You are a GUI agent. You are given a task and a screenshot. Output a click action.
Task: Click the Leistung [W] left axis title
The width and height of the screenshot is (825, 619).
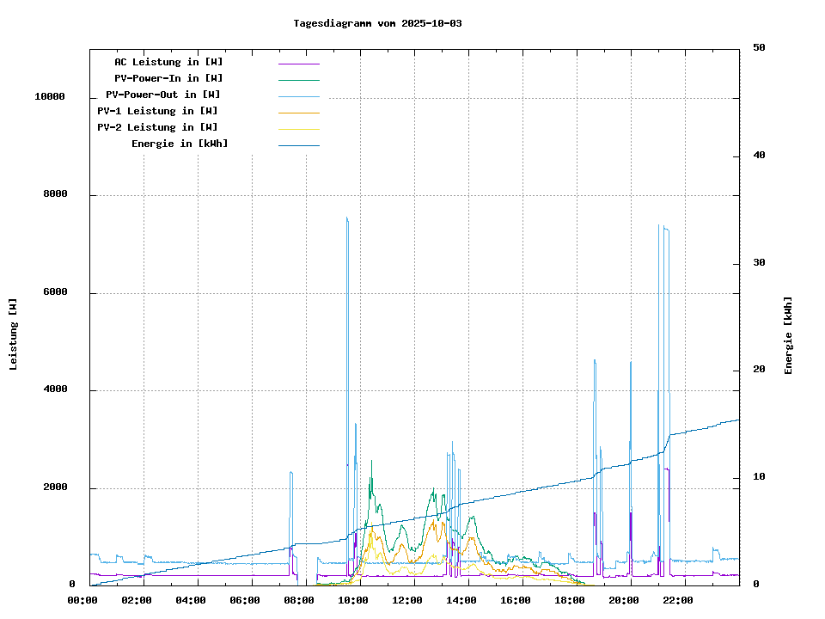click(14, 334)
